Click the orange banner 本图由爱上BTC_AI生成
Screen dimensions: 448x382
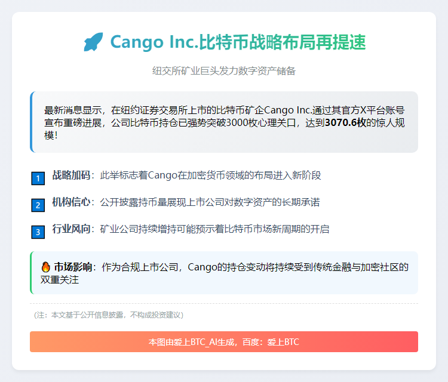(224, 342)
